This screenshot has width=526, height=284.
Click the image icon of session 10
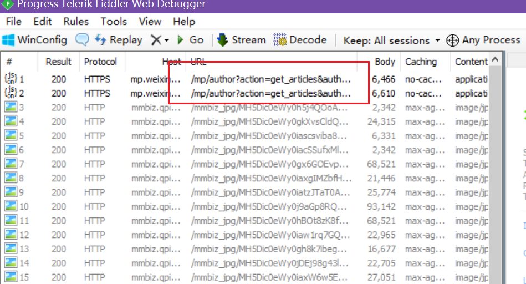tap(11, 206)
